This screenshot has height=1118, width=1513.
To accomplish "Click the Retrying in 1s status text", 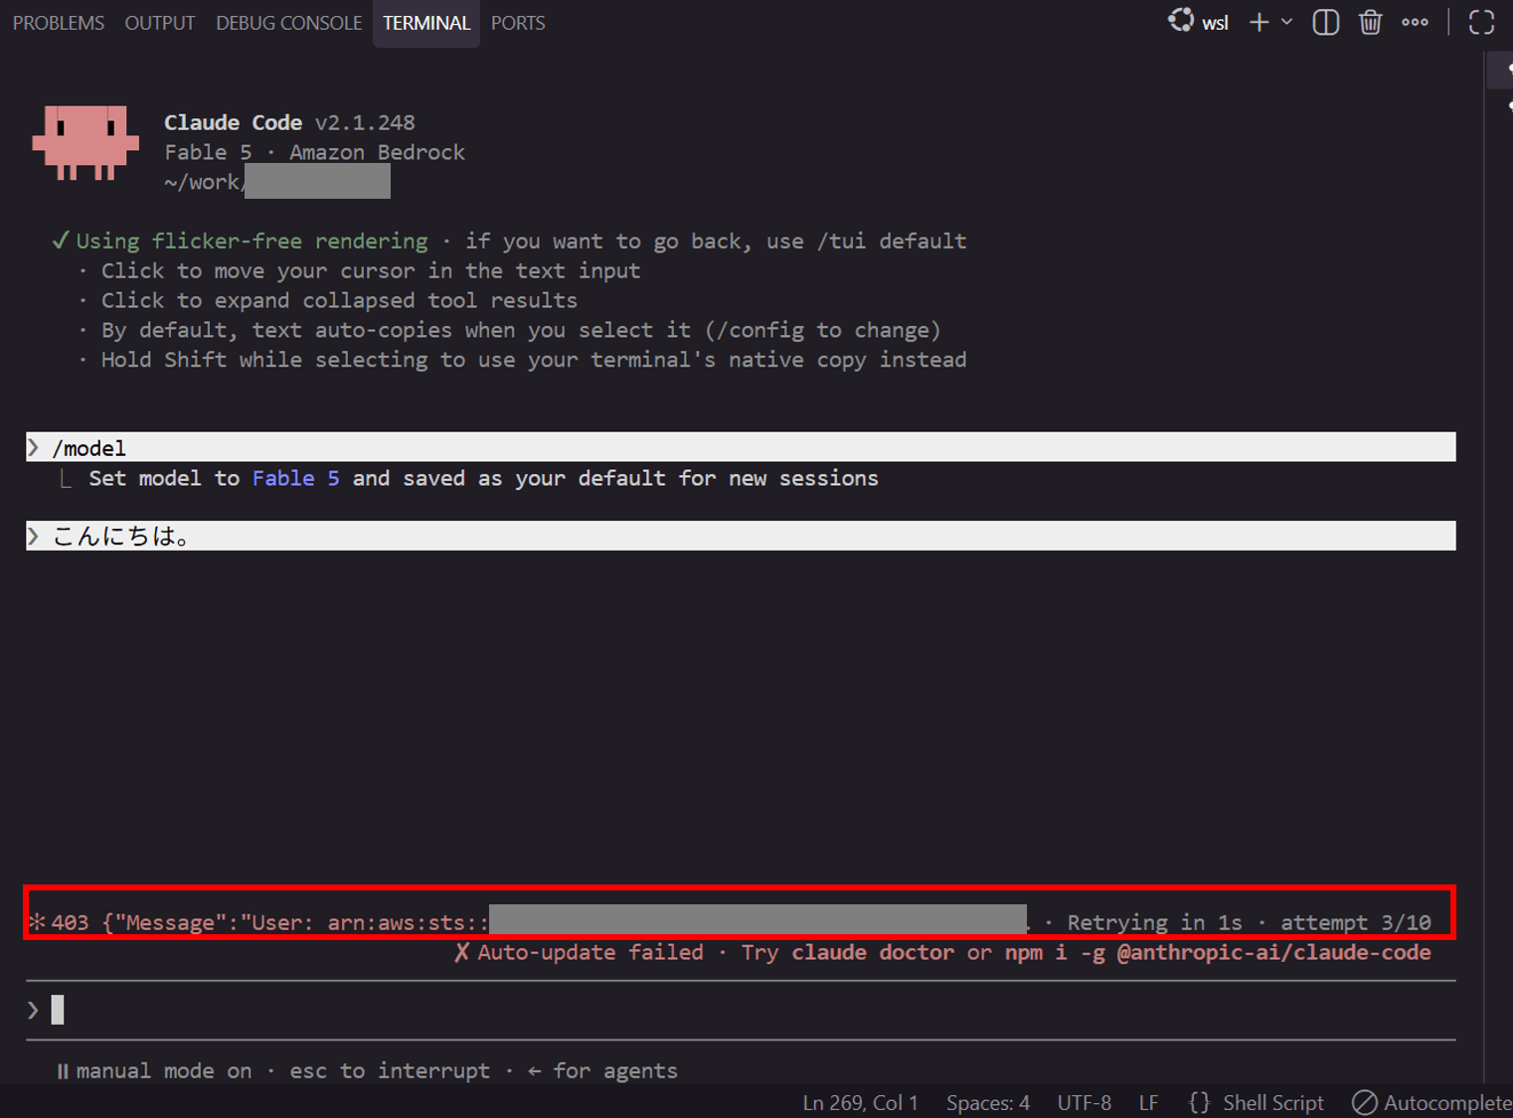I will point(1154,922).
